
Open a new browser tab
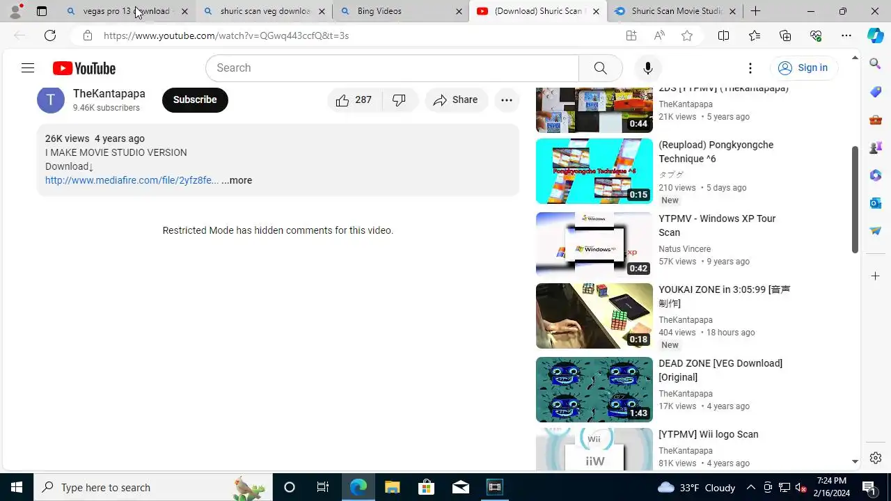tap(755, 11)
